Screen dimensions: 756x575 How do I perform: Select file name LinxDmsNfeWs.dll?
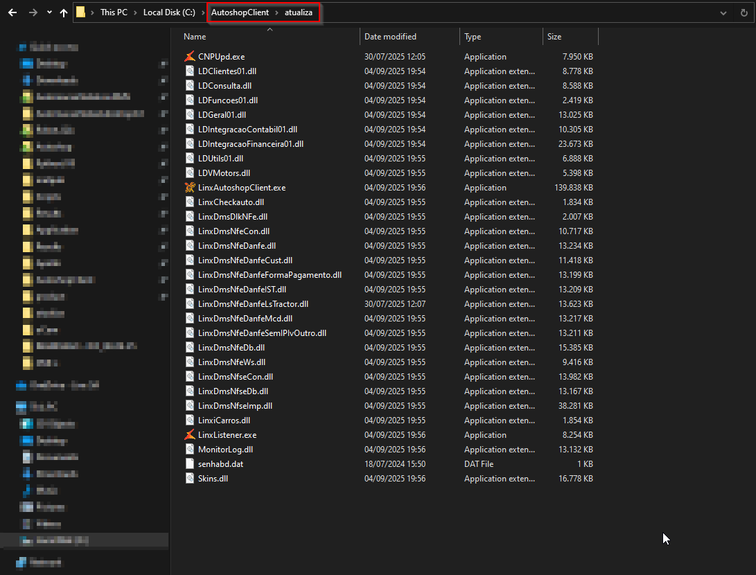(231, 362)
